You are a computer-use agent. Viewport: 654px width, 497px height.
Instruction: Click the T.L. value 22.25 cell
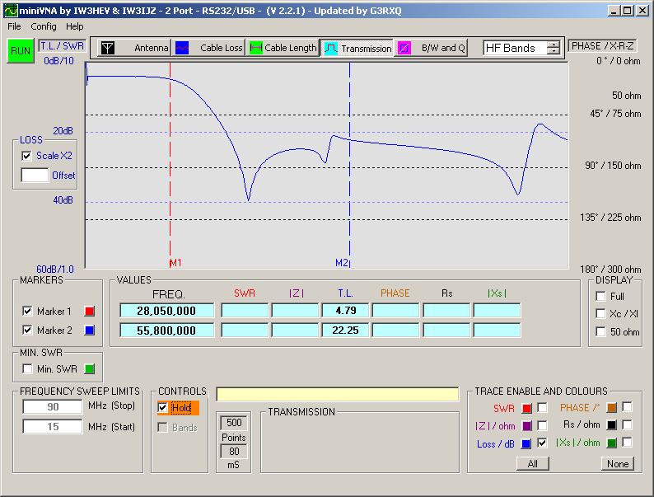345,330
